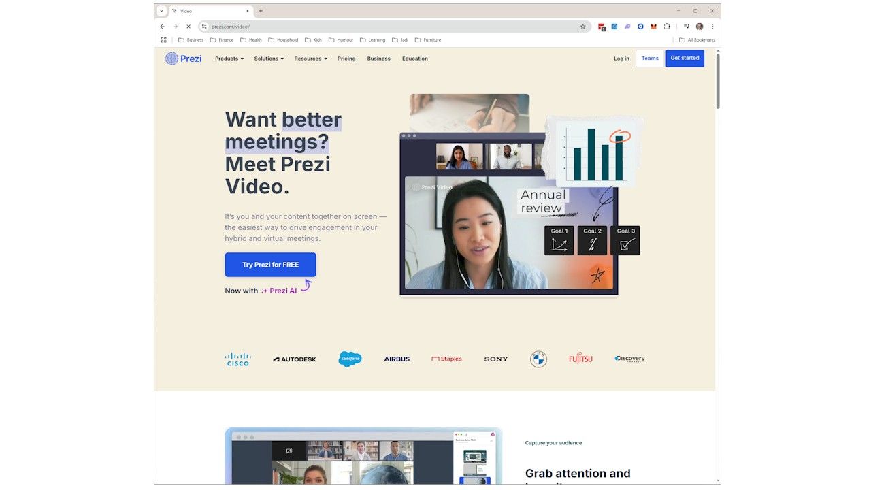Click the site information icon in address bar

204,27
